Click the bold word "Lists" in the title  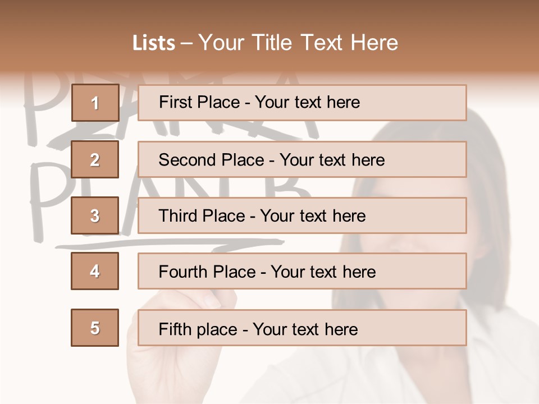coord(154,43)
